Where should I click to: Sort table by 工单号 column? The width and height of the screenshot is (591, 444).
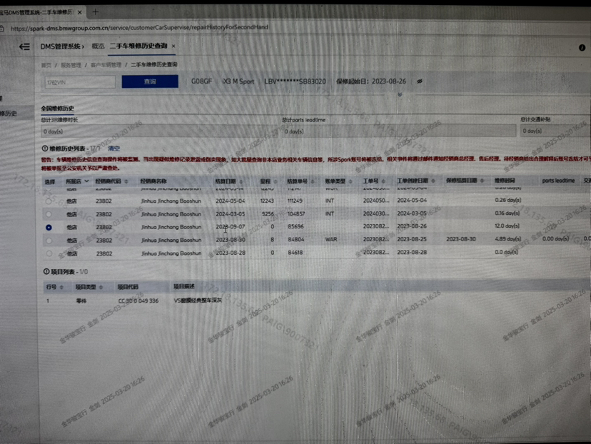pyautogui.click(x=383, y=181)
